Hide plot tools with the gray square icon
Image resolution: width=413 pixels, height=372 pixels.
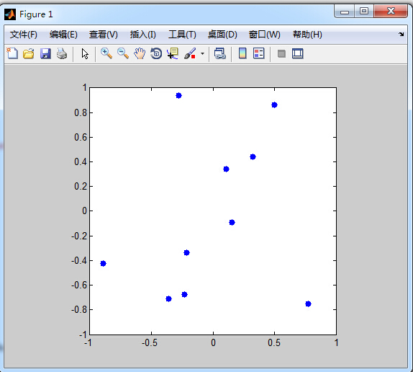[x=281, y=54]
